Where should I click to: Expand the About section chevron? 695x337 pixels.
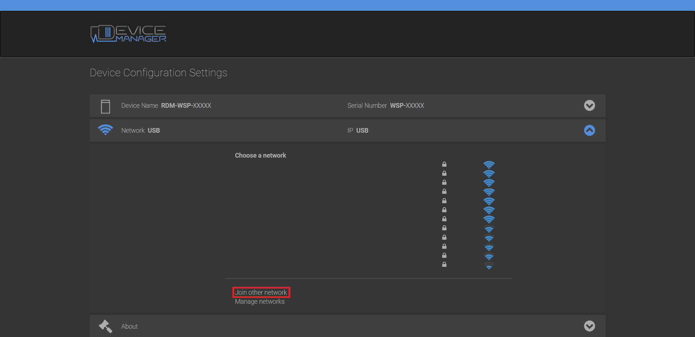tap(589, 326)
